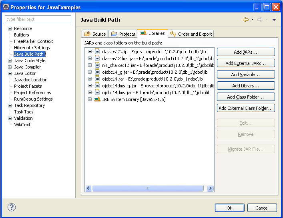
Task: Select Javadoc Location in the tree
Action: pyautogui.click(x=31, y=80)
